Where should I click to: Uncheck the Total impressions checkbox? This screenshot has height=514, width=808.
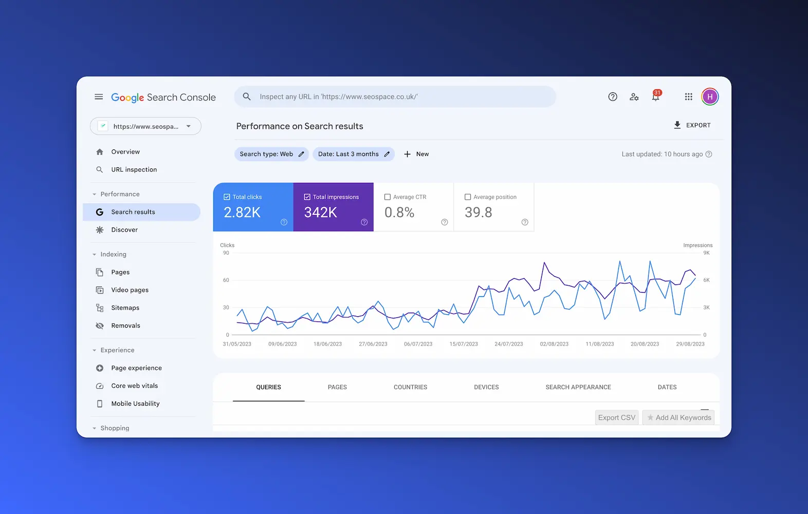click(307, 197)
